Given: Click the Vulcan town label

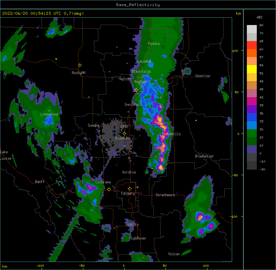Looking at the screenshot, I should point(174,254).
